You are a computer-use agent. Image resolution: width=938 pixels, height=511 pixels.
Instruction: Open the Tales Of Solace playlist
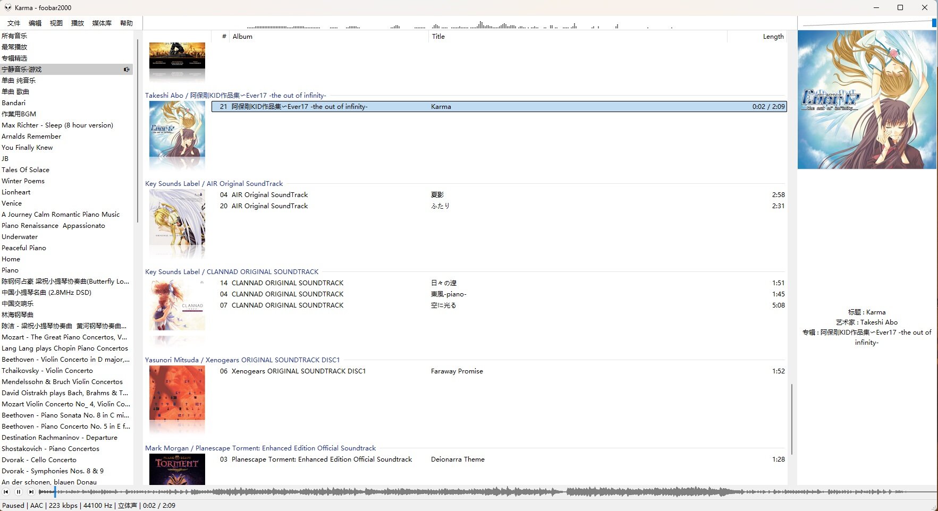click(66, 169)
